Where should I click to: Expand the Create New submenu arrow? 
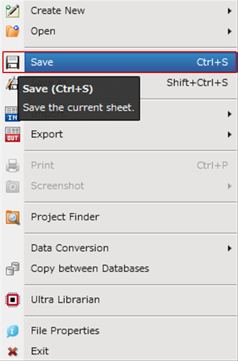tap(229, 11)
